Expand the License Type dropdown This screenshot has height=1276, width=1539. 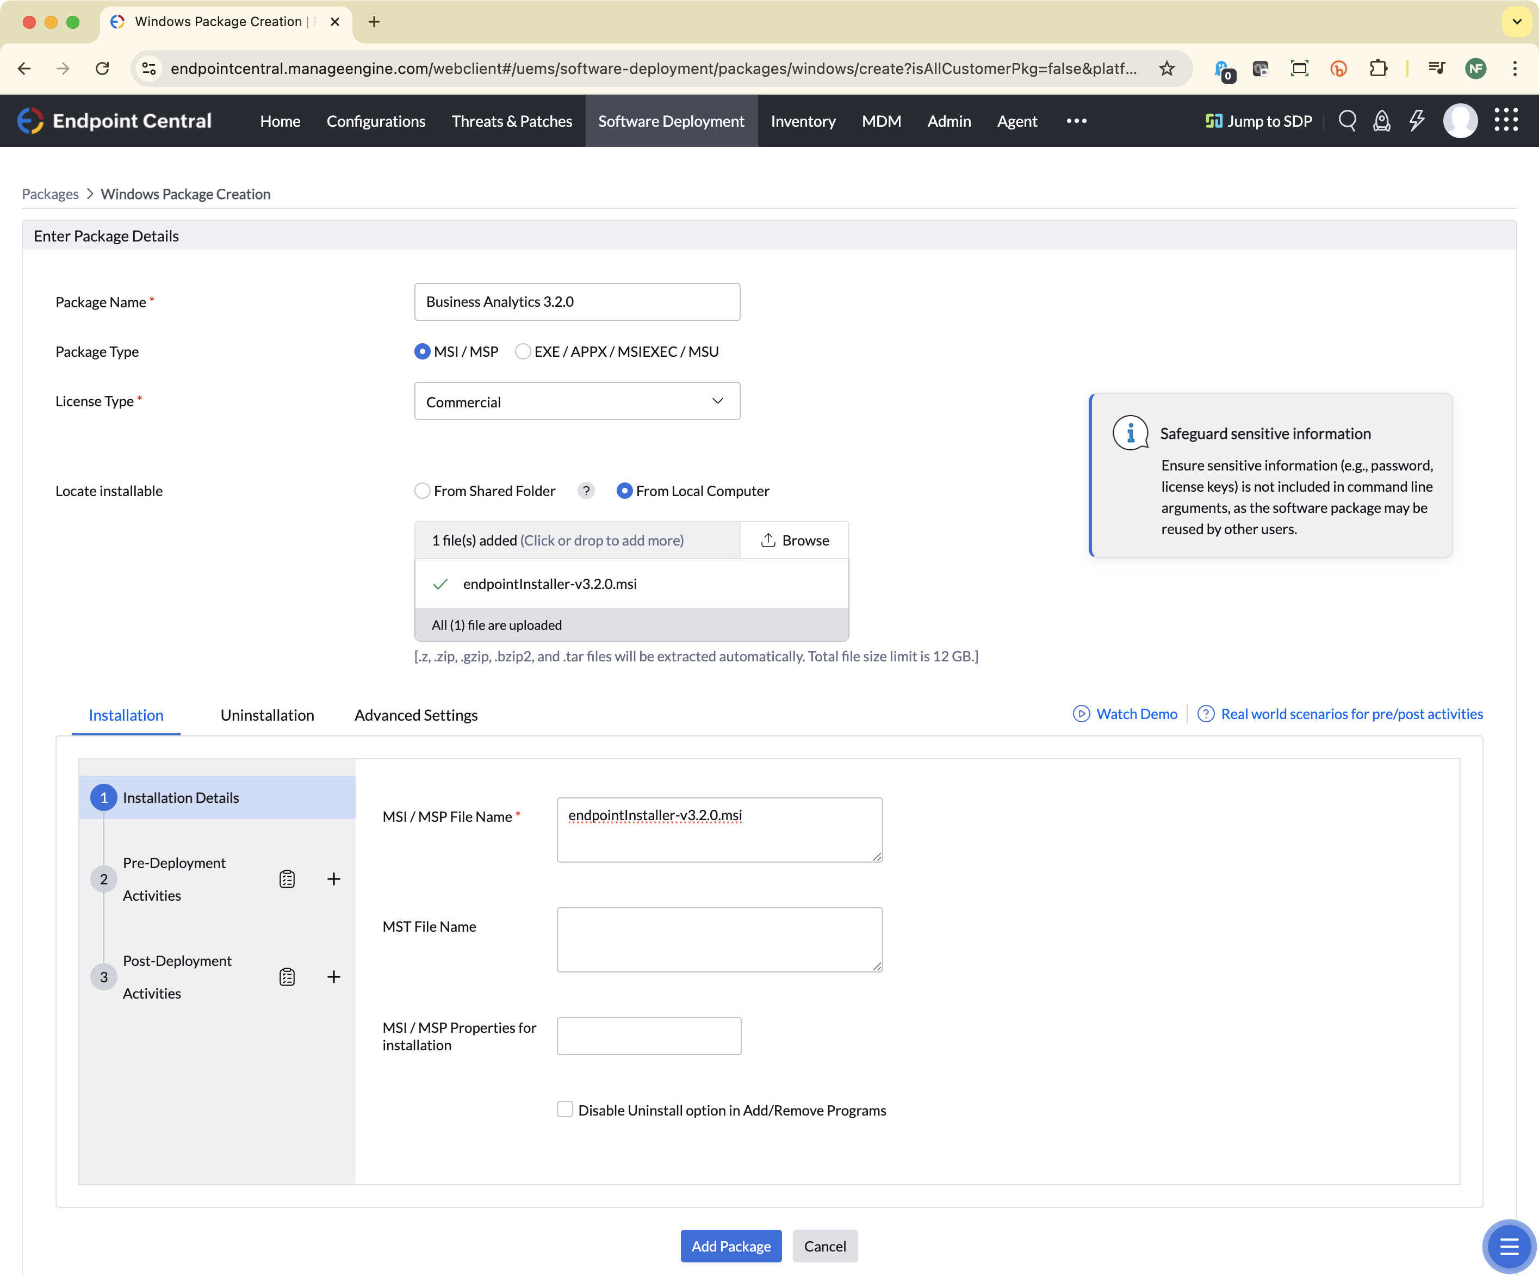[x=577, y=401]
